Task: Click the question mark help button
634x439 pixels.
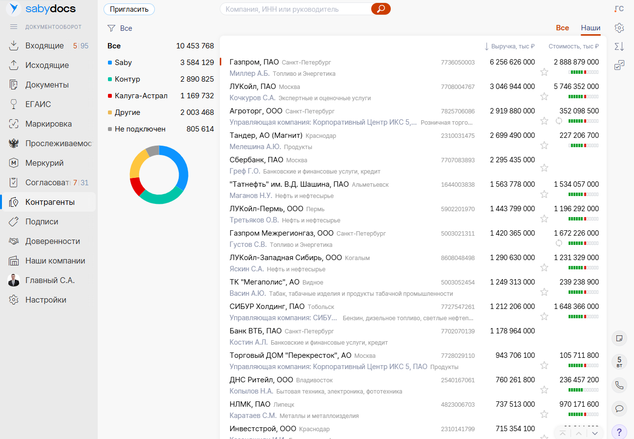Action: 619,432
